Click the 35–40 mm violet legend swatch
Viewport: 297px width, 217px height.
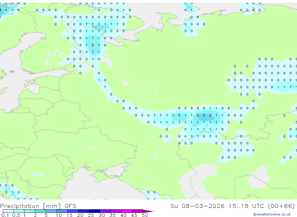pyautogui.click(x=116, y=211)
